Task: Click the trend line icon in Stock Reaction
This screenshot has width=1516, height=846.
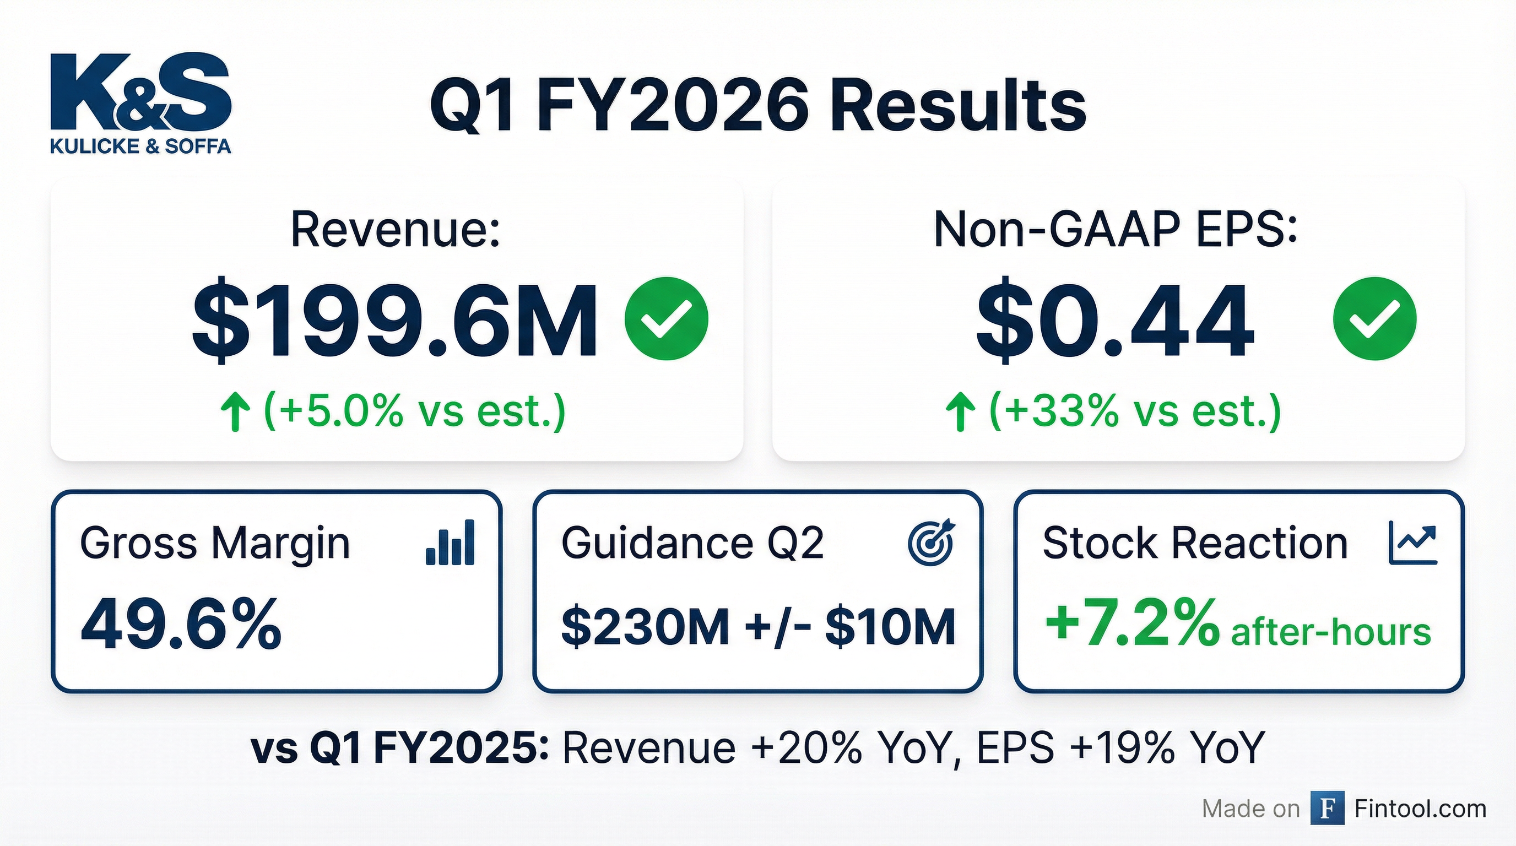Action: [x=1412, y=543]
